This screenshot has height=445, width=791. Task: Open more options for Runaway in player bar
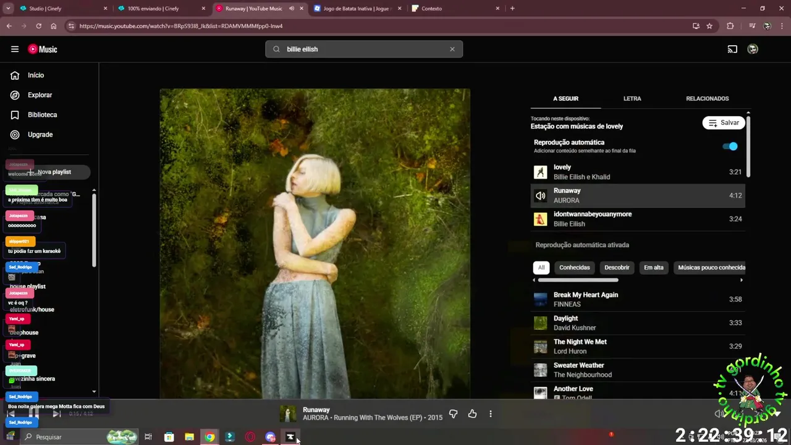[491, 414]
